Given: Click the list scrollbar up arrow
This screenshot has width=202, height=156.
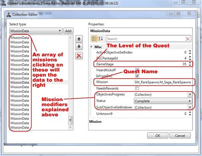Looking at the screenshot, I should pyautogui.click(x=70, y=37).
